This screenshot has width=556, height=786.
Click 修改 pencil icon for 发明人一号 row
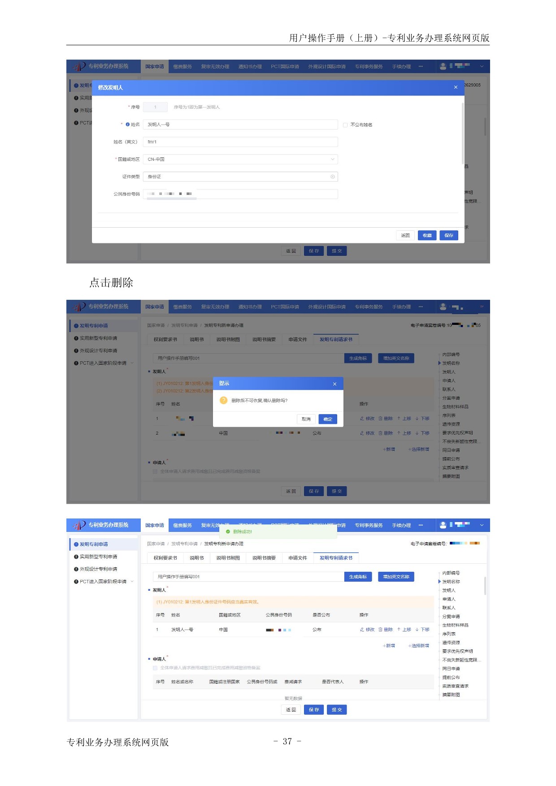click(x=362, y=630)
